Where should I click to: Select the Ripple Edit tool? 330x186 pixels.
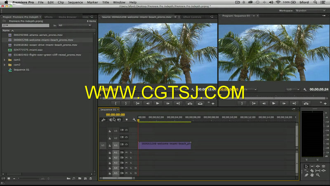pyautogui.click(x=318, y=166)
